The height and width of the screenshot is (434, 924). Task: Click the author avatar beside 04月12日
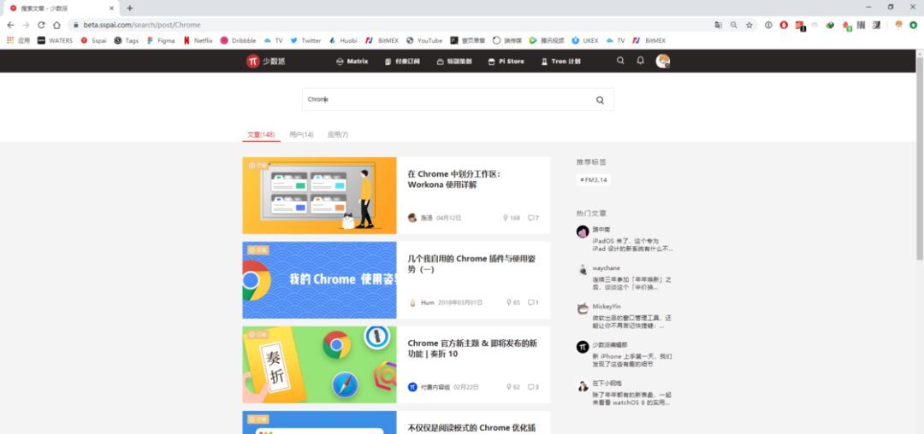[412, 218]
